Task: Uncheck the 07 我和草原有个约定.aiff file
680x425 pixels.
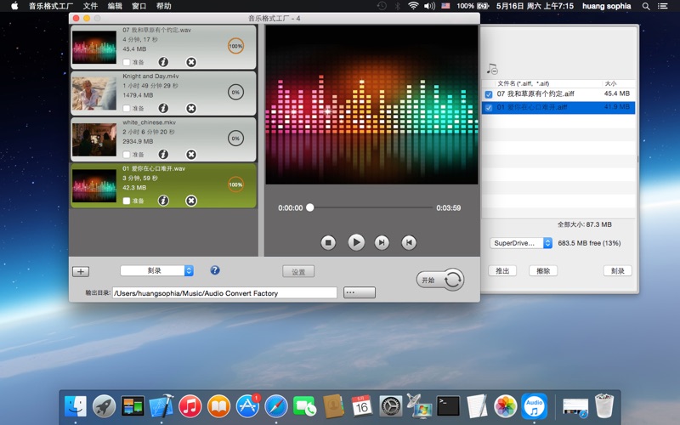Action: click(488, 94)
